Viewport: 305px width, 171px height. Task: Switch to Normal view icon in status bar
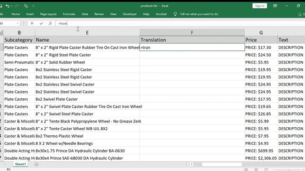click(246, 170)
